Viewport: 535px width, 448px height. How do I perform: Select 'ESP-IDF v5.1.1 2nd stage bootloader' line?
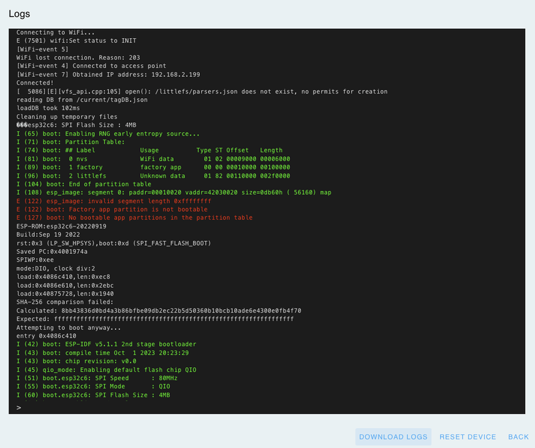[106, 344]
